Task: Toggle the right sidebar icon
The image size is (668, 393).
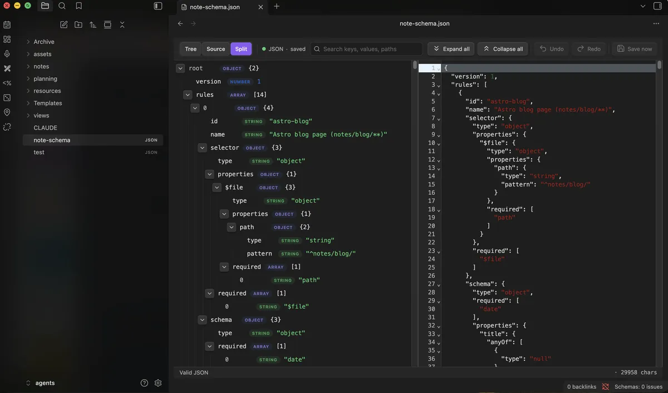Action: tap(657, 6)
